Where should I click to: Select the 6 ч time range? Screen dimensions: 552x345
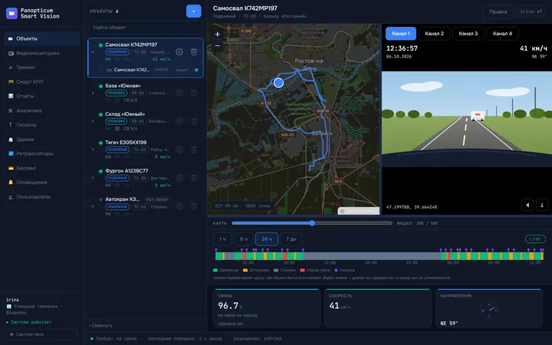(244, 239)
